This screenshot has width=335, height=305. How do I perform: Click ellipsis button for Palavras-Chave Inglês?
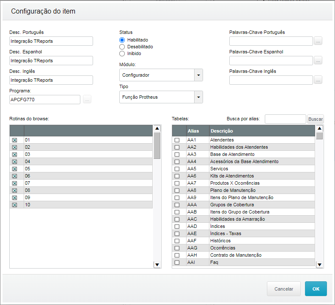pyautogui.click(x=318, y=80)
